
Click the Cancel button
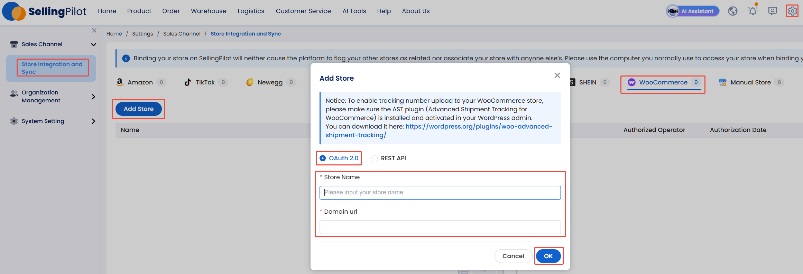coord(513,256)
